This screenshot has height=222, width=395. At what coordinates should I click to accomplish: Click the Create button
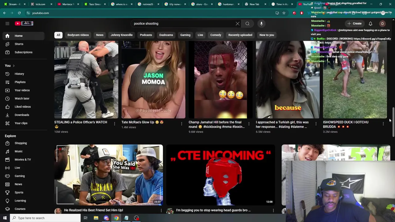354,23
